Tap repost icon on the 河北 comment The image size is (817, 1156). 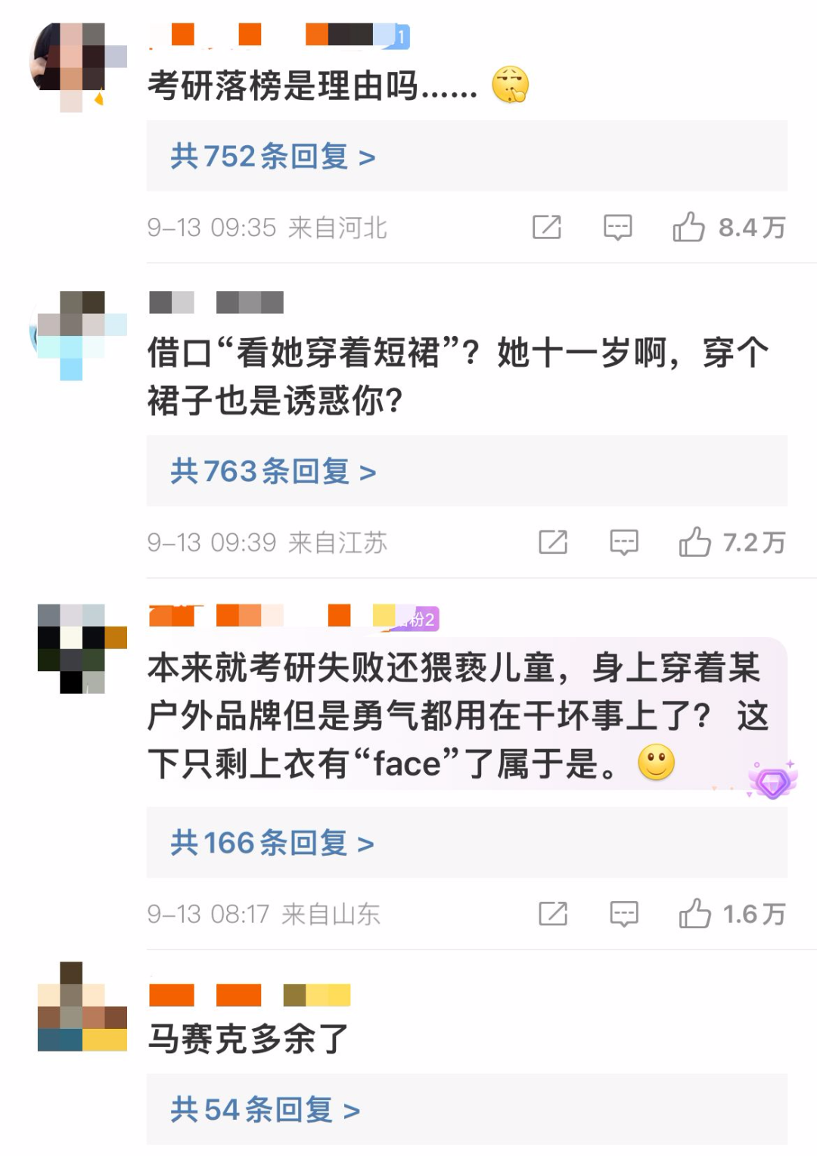547,227
